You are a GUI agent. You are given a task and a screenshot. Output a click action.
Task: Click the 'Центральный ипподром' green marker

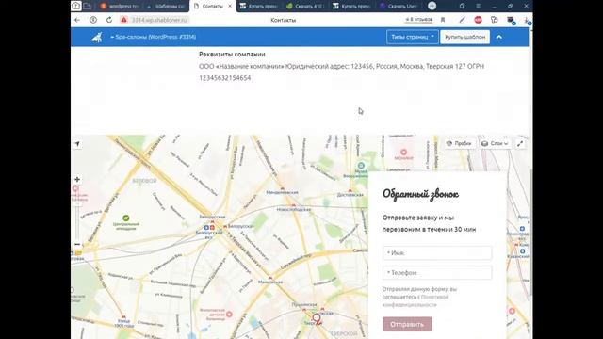tap(125, 218)
